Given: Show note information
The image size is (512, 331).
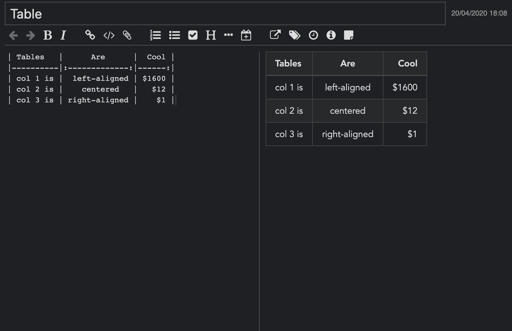Looking at the screenshot, I should click(x=331, y=35).
